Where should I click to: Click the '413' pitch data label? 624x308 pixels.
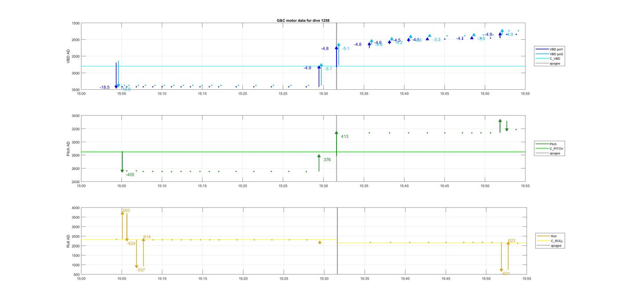click(345, 136)
